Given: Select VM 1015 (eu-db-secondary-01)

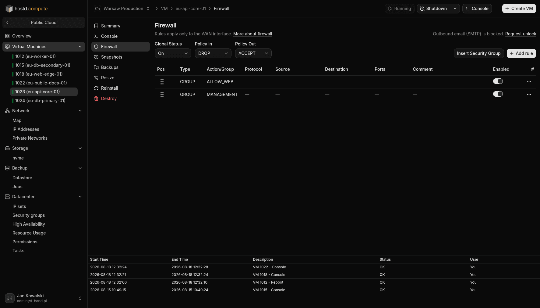Looking at the screenshot, I should pos(44,65).
